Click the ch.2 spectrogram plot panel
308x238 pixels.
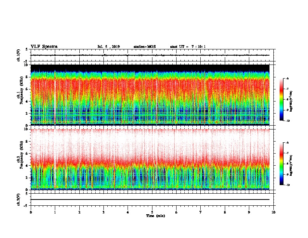[x=150, y=159]
